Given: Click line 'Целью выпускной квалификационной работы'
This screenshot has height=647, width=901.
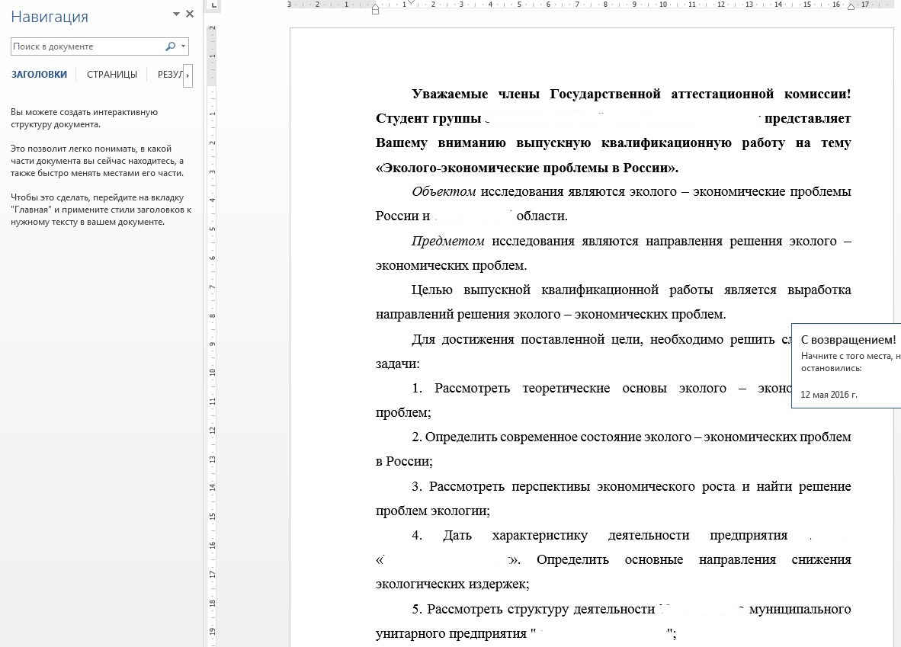Looking at the screenshot, I should tap(631, 290).
